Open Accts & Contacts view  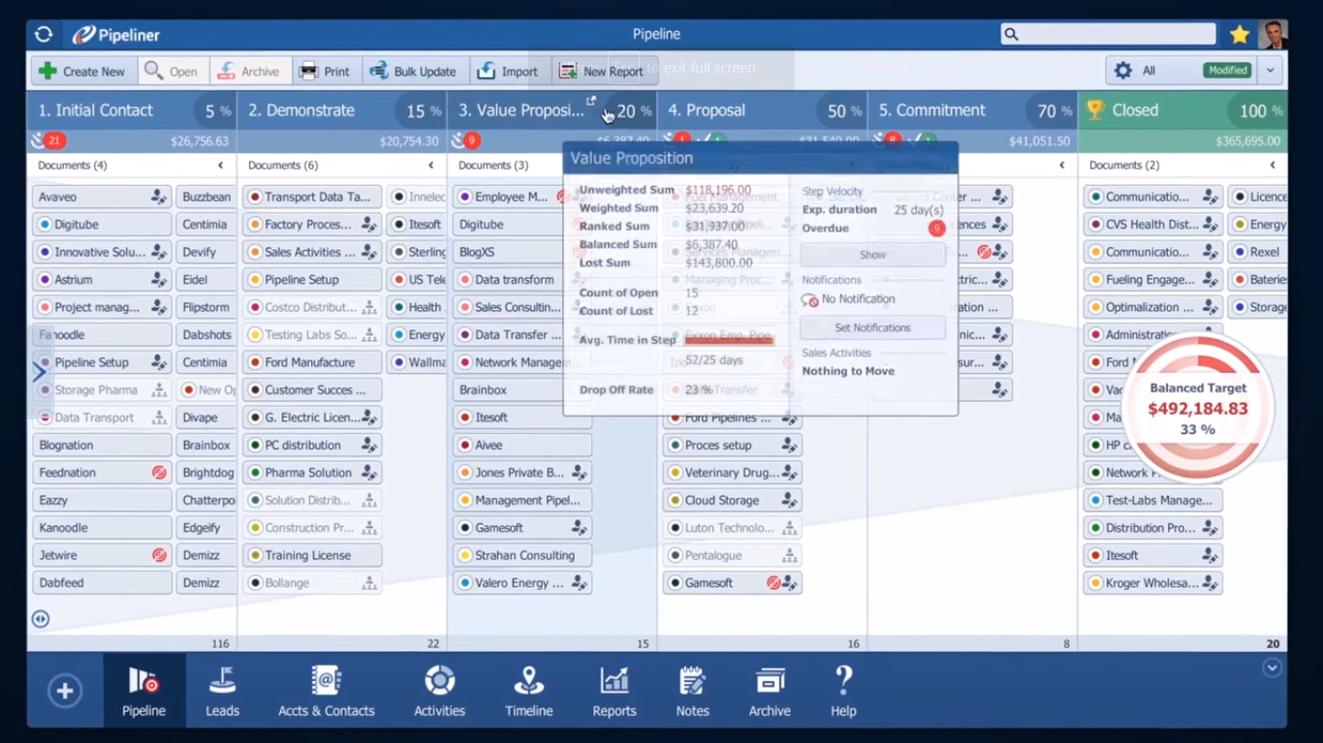tap(327, 691)
